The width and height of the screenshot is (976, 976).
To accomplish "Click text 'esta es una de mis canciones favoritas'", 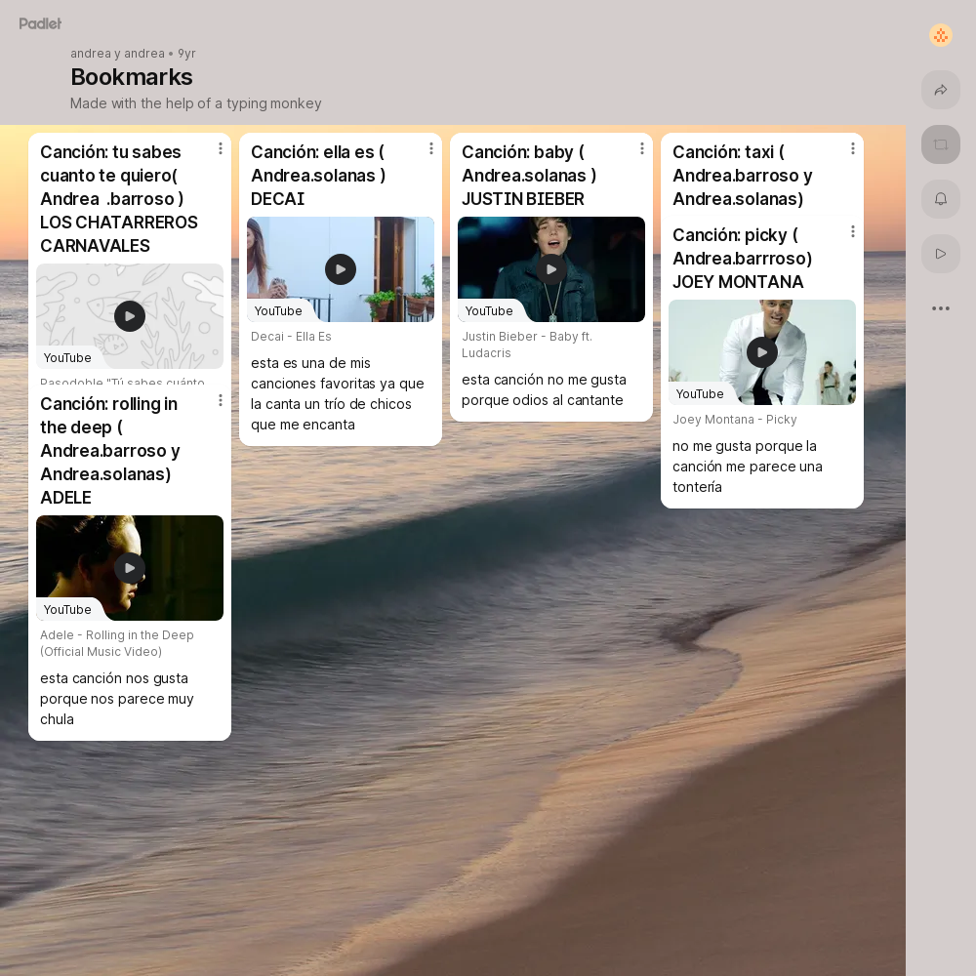I will (x=338, y=393).
